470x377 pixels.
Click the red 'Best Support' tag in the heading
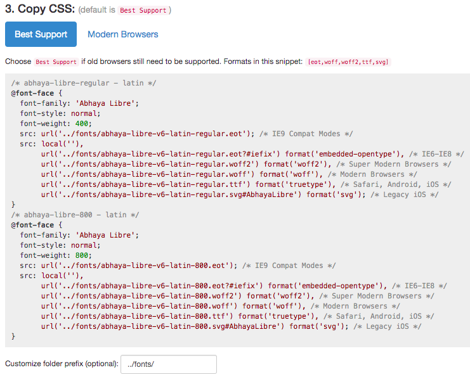tap(143, 11)
